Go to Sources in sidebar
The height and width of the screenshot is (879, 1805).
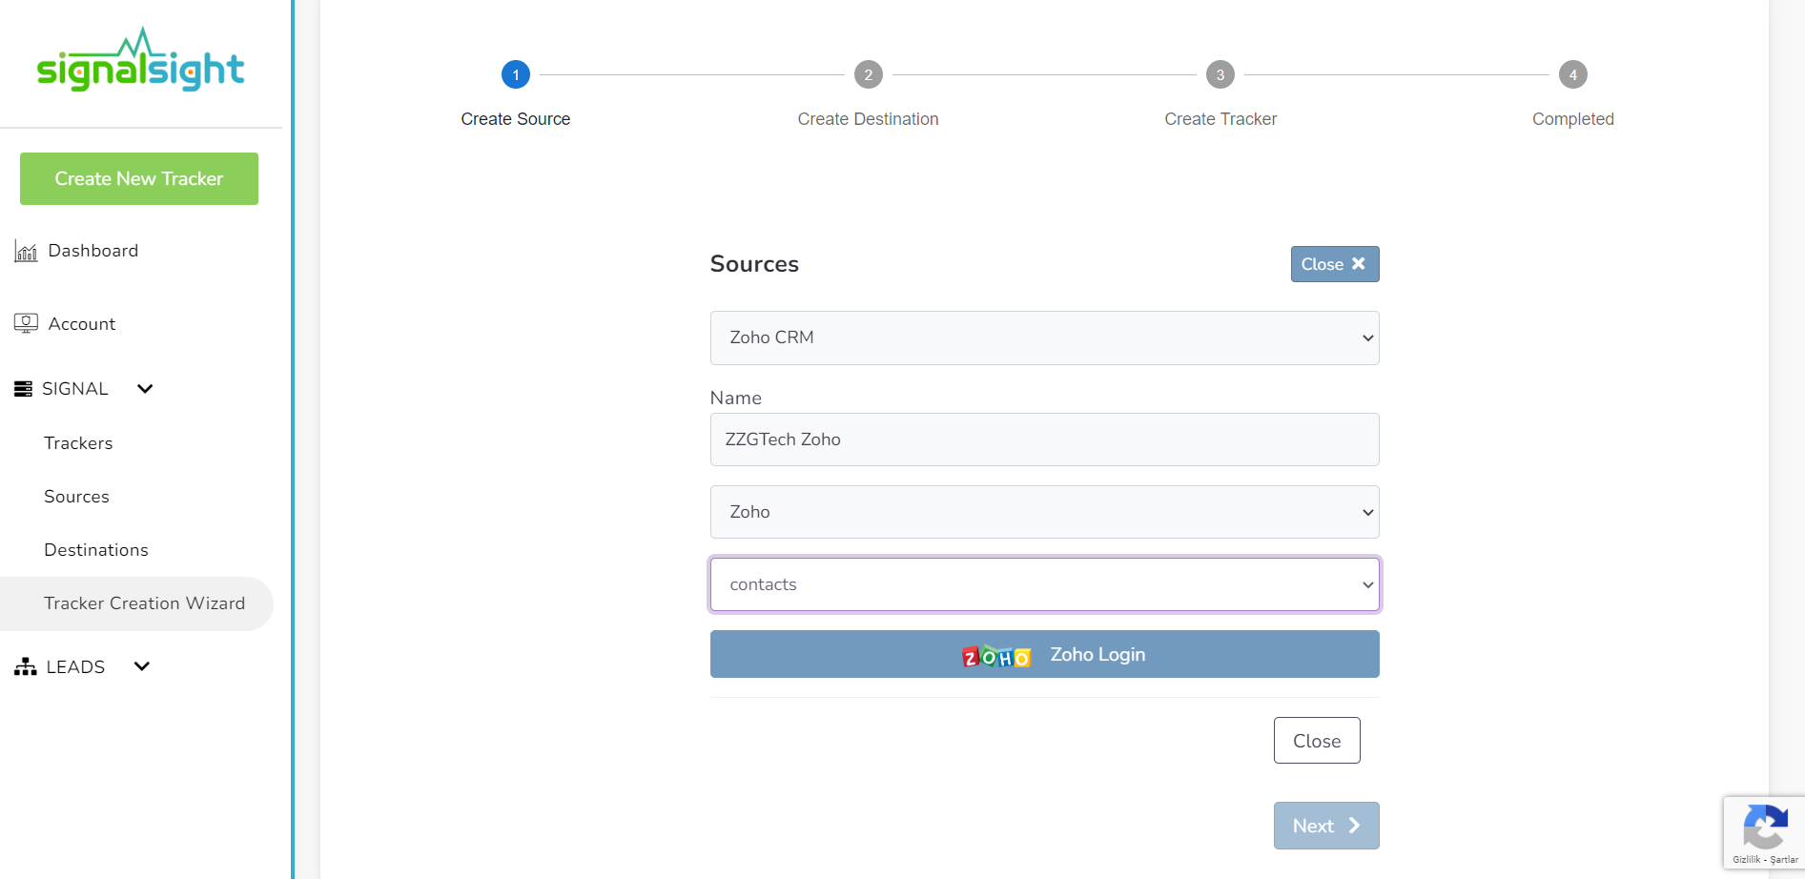click(x=76, y=497)
